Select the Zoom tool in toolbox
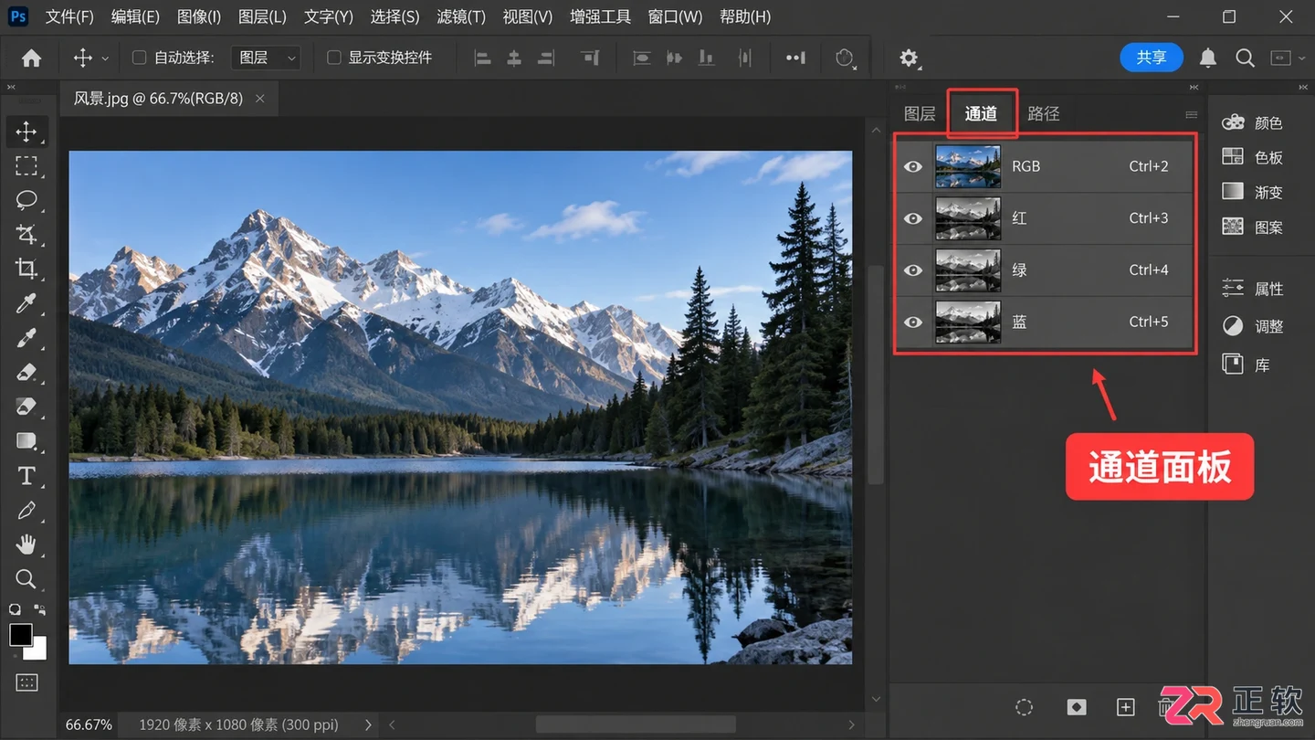 tap(26, 579)
